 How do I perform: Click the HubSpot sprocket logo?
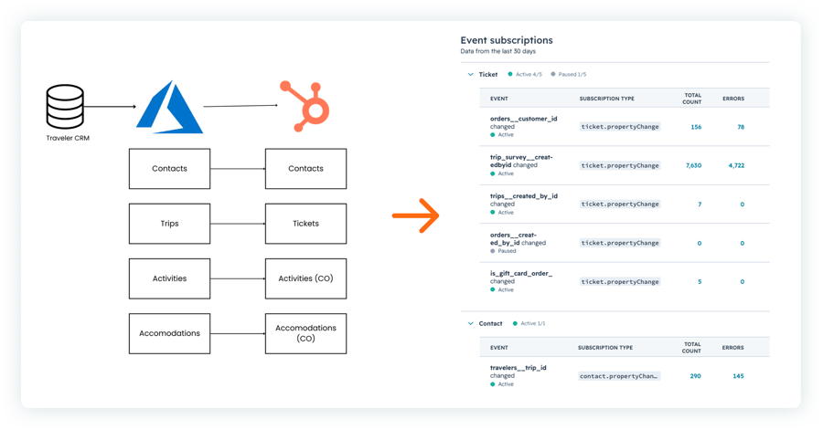(305, 106)
